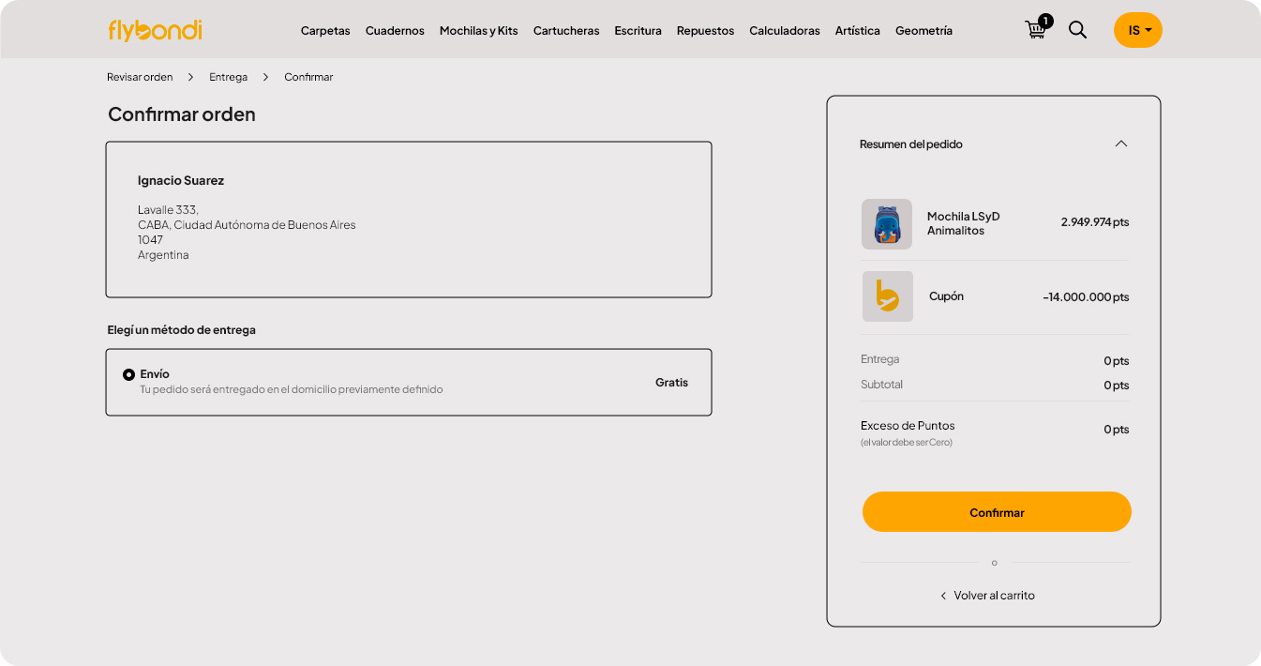This screenshot has width=1261, height=666.
Task: Click the Ignacio Suarez address card
Action: (x=408, y=219)
